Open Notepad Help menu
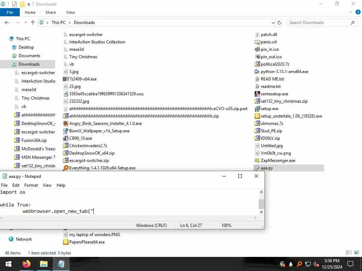The height and width of the screenshot is (271, 362). [x=61, y=185]
